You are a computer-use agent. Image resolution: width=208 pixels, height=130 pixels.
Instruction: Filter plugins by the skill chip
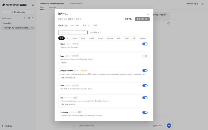point(134,38)
